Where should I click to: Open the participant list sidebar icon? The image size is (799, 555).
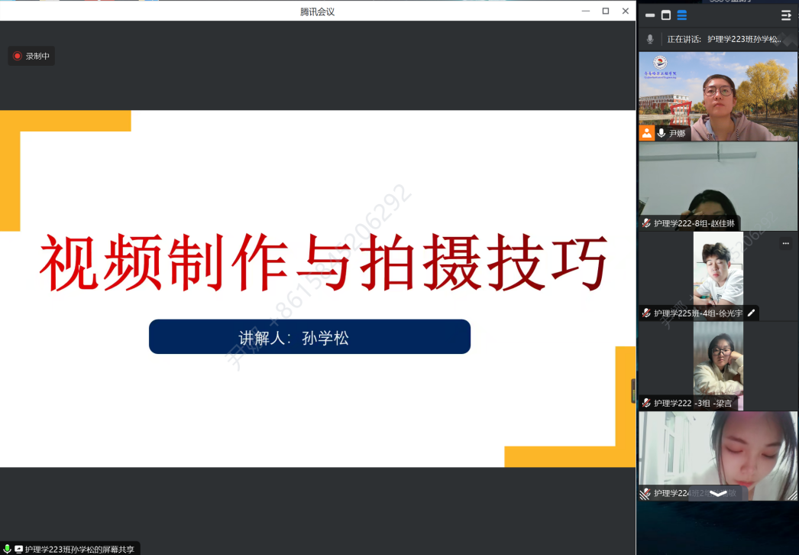(x=786, y=15)
